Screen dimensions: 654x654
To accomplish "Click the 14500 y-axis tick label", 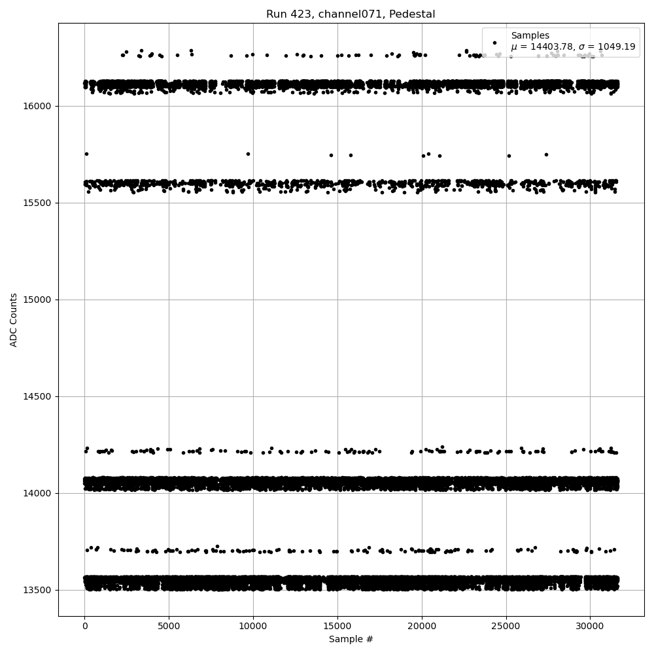I will coord(39,396).
